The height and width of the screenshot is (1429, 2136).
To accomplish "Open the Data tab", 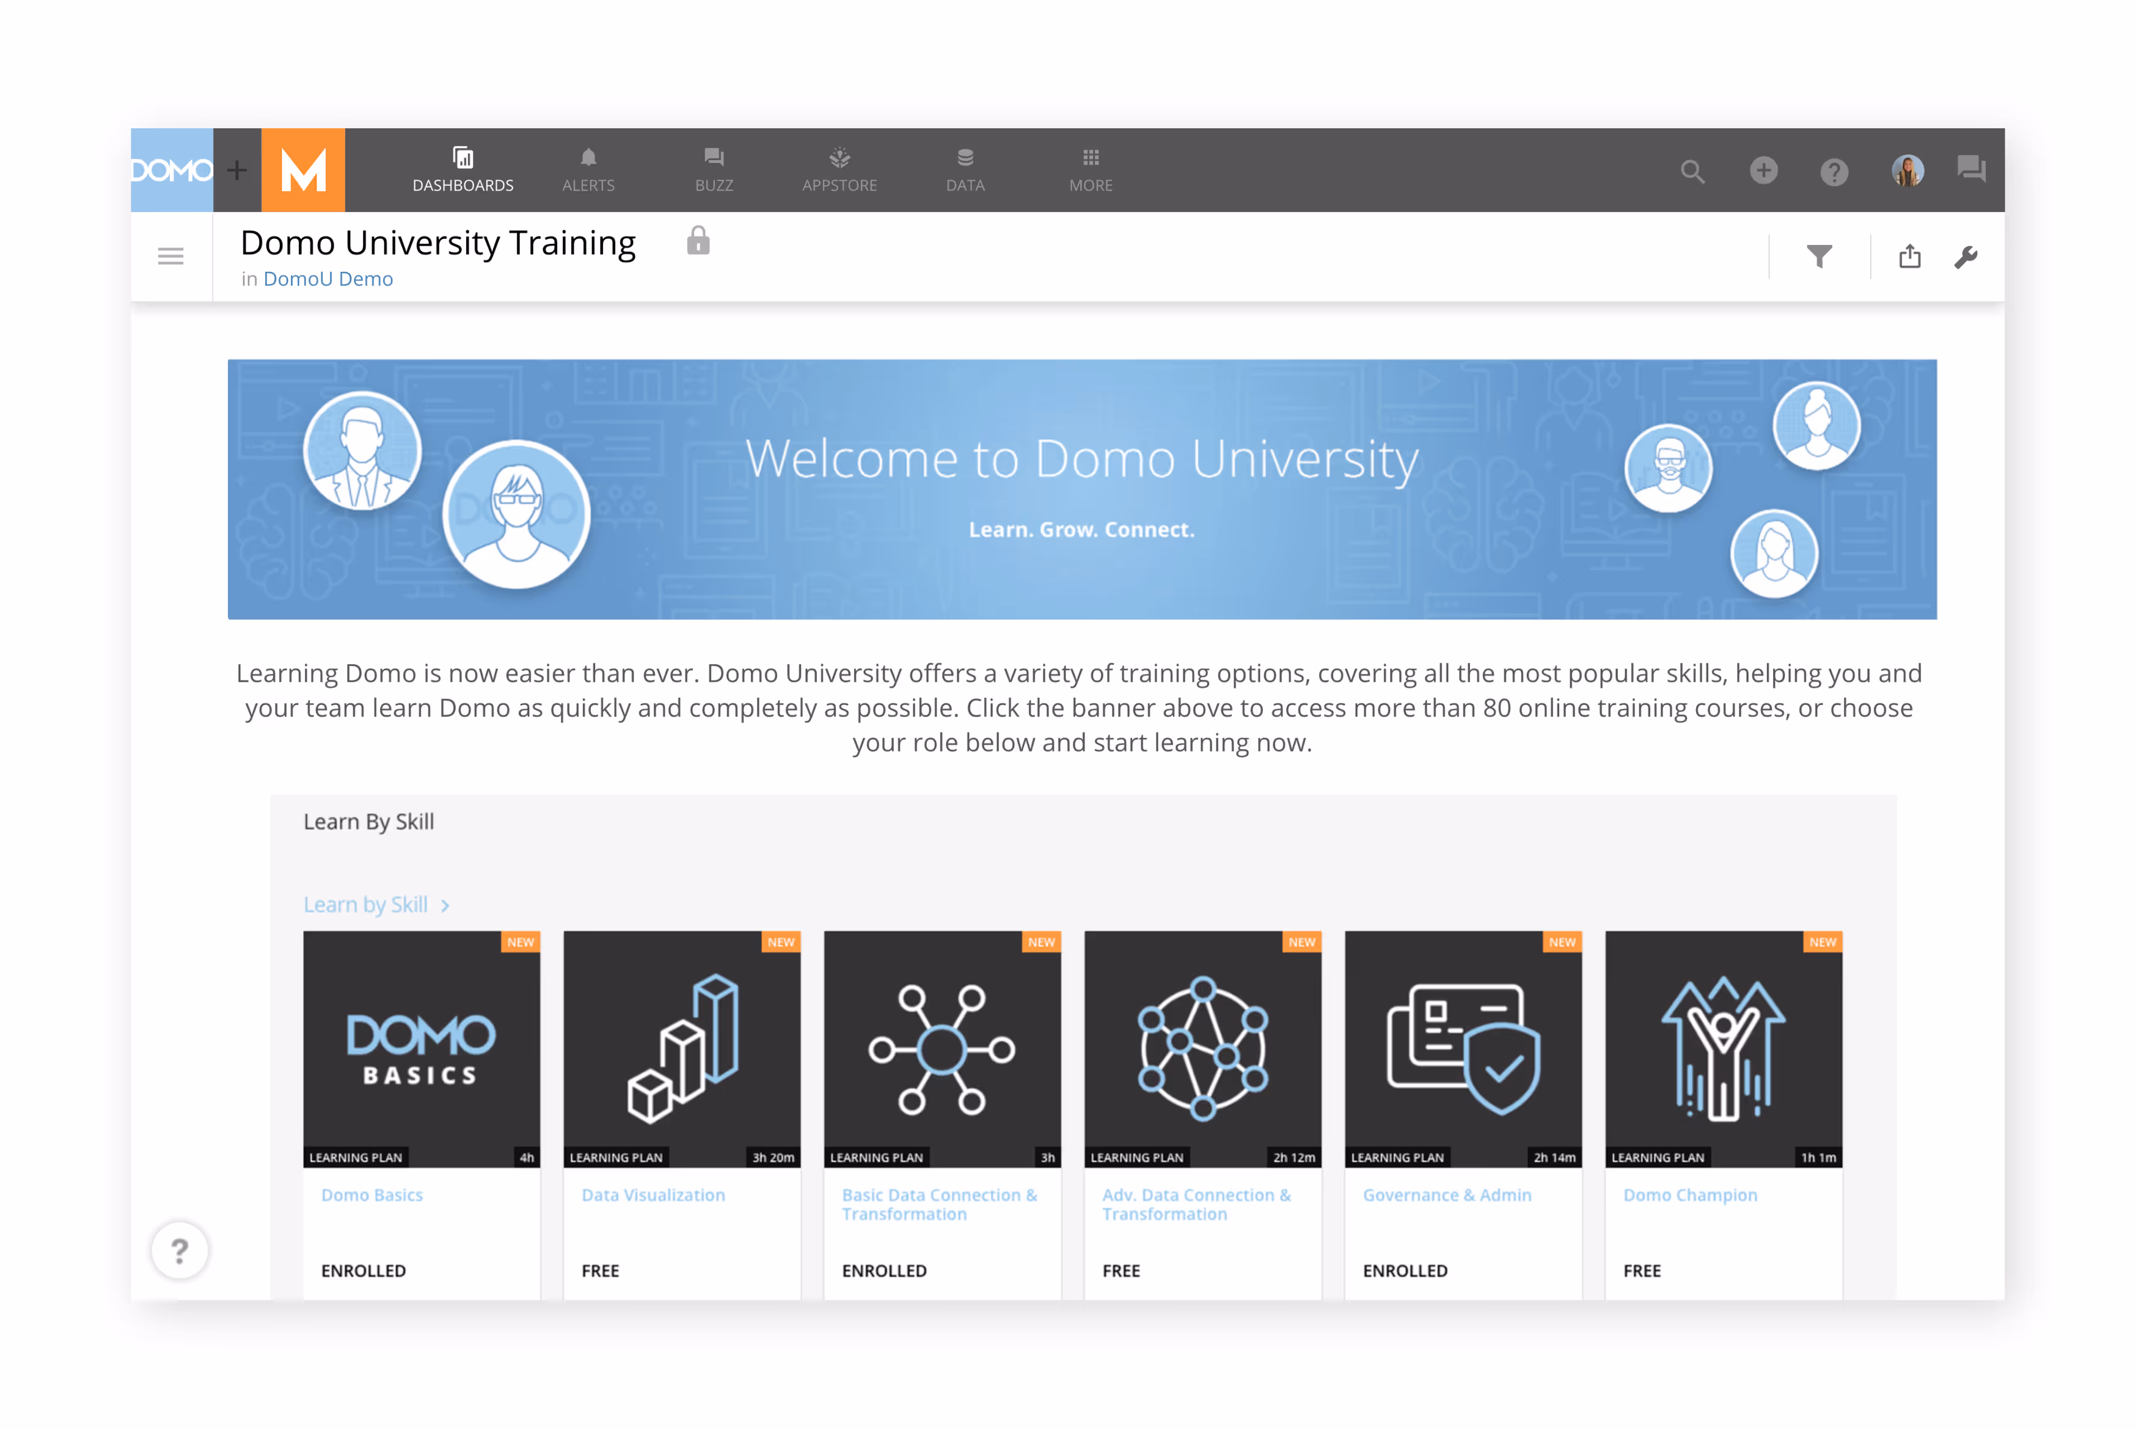I will tap(965, 170).
